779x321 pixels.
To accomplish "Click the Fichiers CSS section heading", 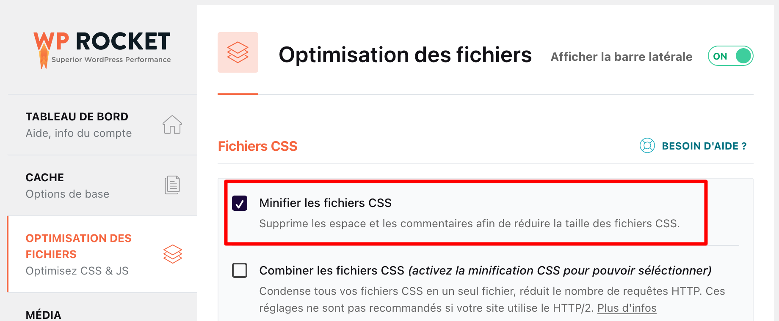I will coord(257,146).
